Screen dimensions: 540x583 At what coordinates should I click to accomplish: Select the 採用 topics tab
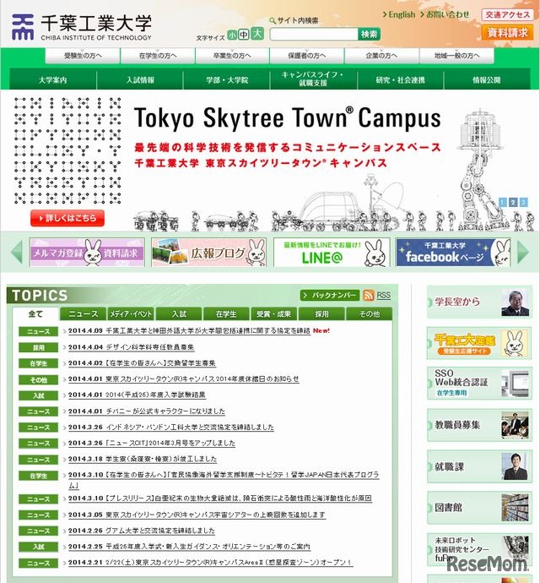[x=321, y=313]
